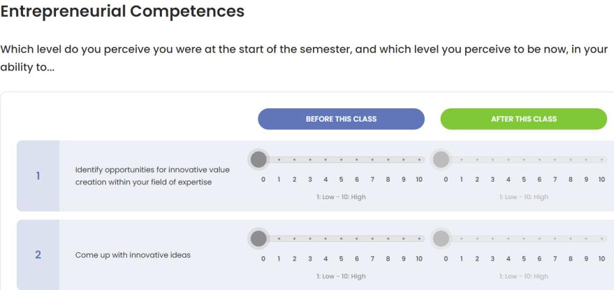The height and width of the screenshot is (290, 614).
Task: Set question 1 After slider to 2
Action: 478,159
